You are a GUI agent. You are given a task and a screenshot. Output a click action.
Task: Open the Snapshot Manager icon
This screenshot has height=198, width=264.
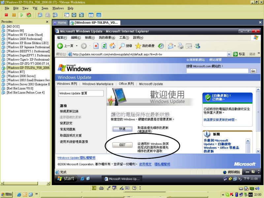[x=55, y=15]
